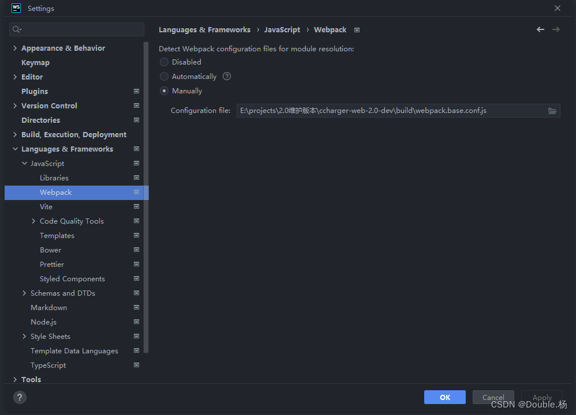The height and width of the screenshot is (415, 576).
Task: Expand the Version Control section
Action: tap(15, 105)
